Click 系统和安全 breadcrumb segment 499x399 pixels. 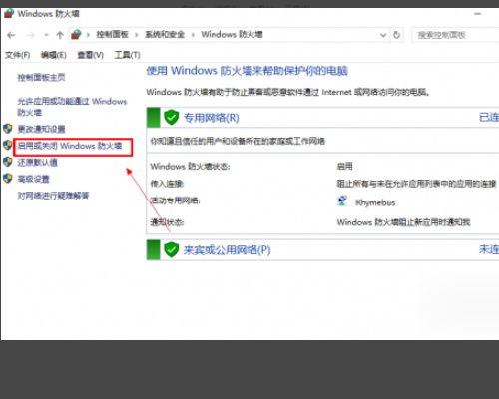165,35
